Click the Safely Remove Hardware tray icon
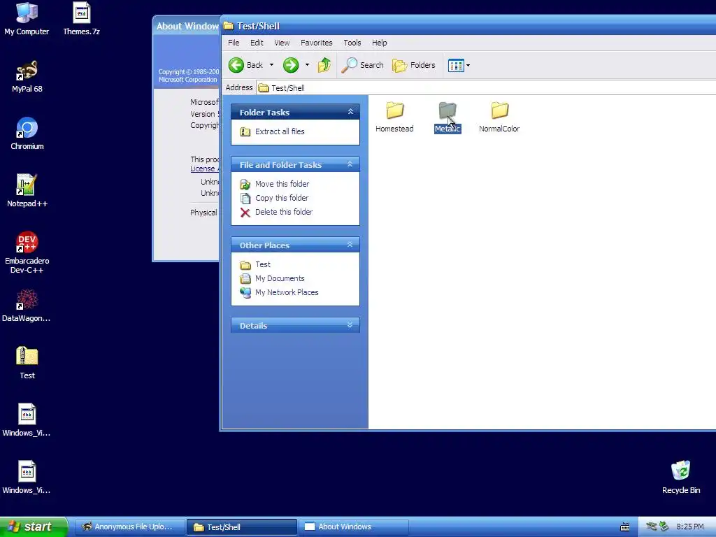The width and height of the screenshot is (716, 537). (x=664, y=527)
